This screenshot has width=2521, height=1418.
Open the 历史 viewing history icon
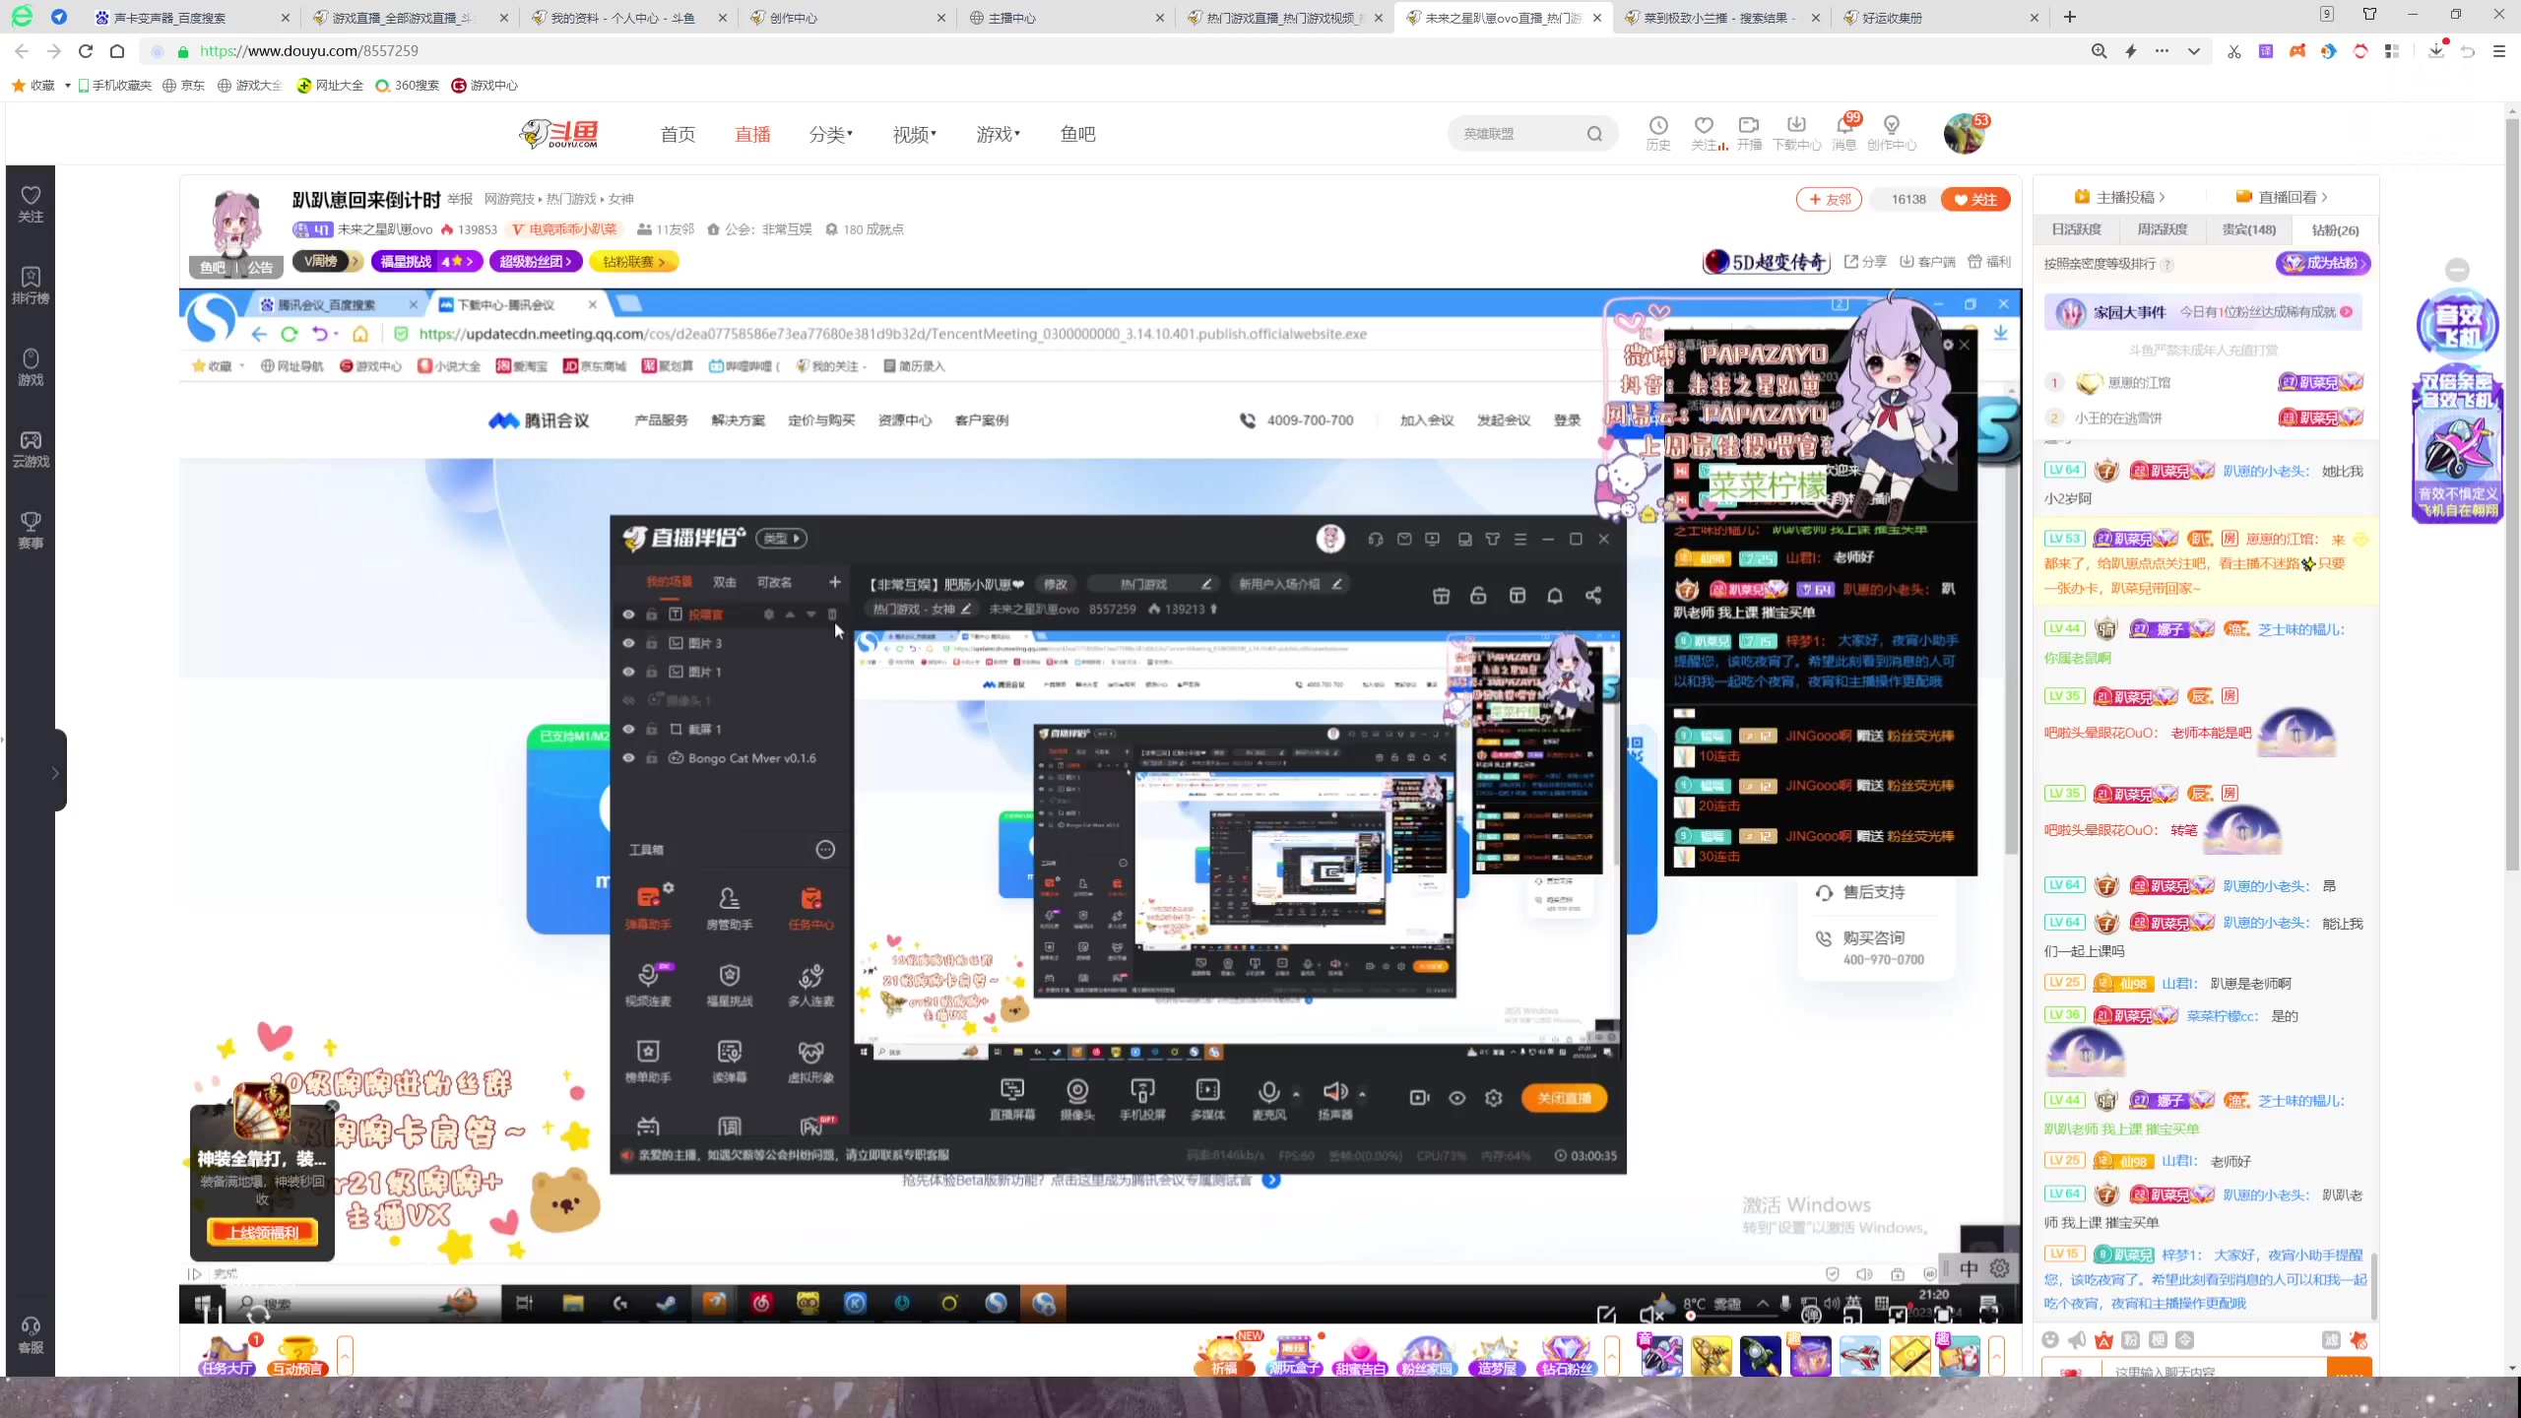tap(1658, 133)
